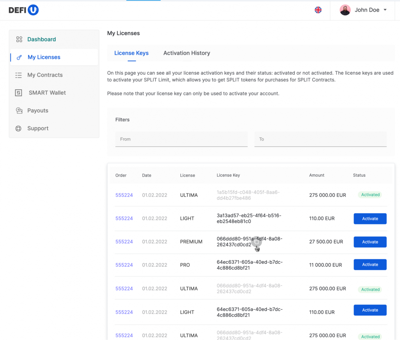Click the Payouts icon in sidebar

pos(19,110)
